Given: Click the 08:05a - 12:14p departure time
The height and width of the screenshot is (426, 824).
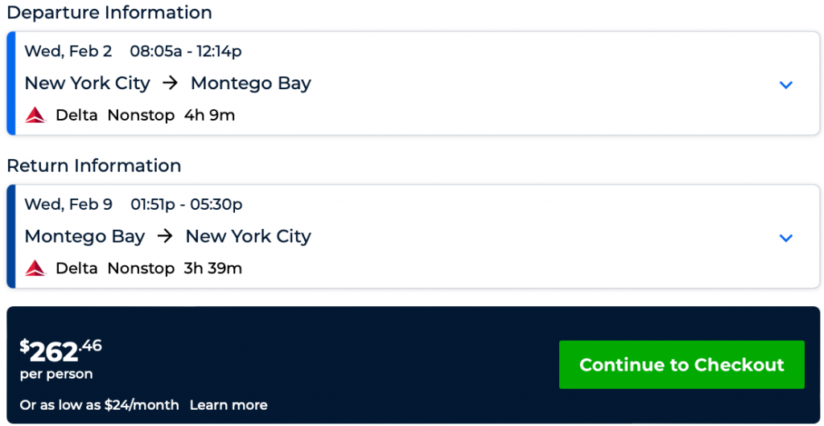Looking at the screenshot, I should point(186,51).
